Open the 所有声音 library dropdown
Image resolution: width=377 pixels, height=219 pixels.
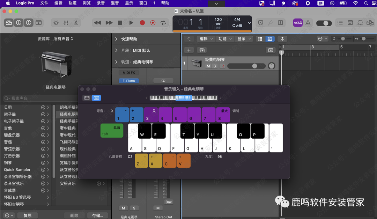click(63, 39)
